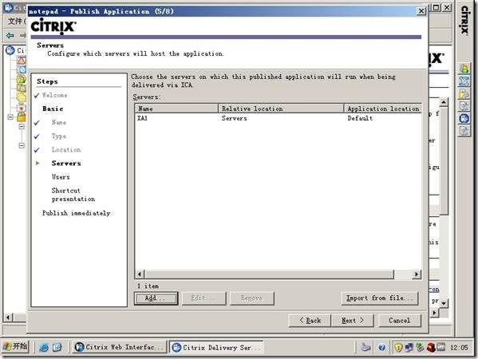Click the 'Servers' relative location cell

click(x=234, y=118)
